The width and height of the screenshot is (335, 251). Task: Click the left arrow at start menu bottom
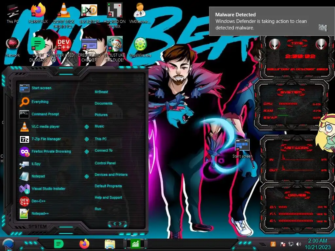pos(114,224)
